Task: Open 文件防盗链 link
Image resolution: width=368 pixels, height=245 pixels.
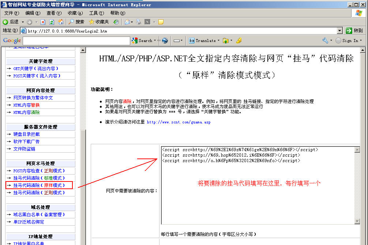Action: coord(25,149)
